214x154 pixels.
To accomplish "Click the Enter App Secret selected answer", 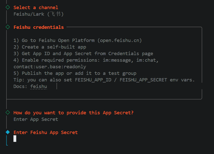I will coord(36,119).
